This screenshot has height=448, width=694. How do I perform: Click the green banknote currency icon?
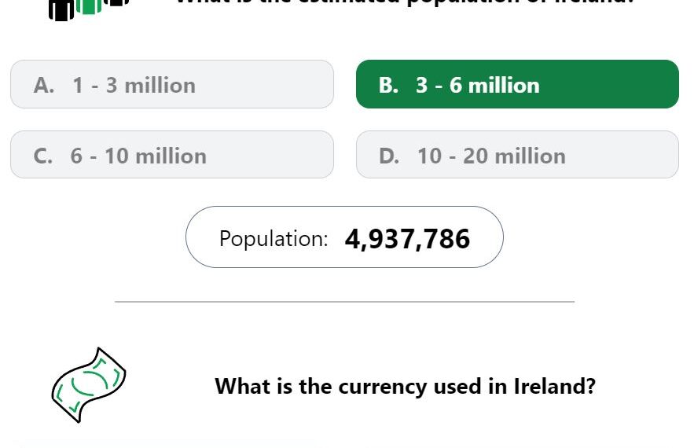[x=89, y=384]
